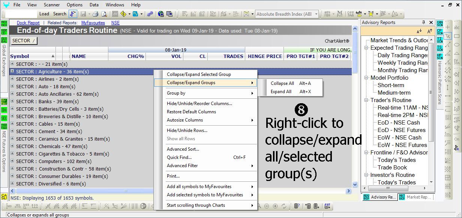Image resolution: width=462 pixels, height=218 pixels.
Task: Switch to the Market Reports tab
Action: click(415, 197)
